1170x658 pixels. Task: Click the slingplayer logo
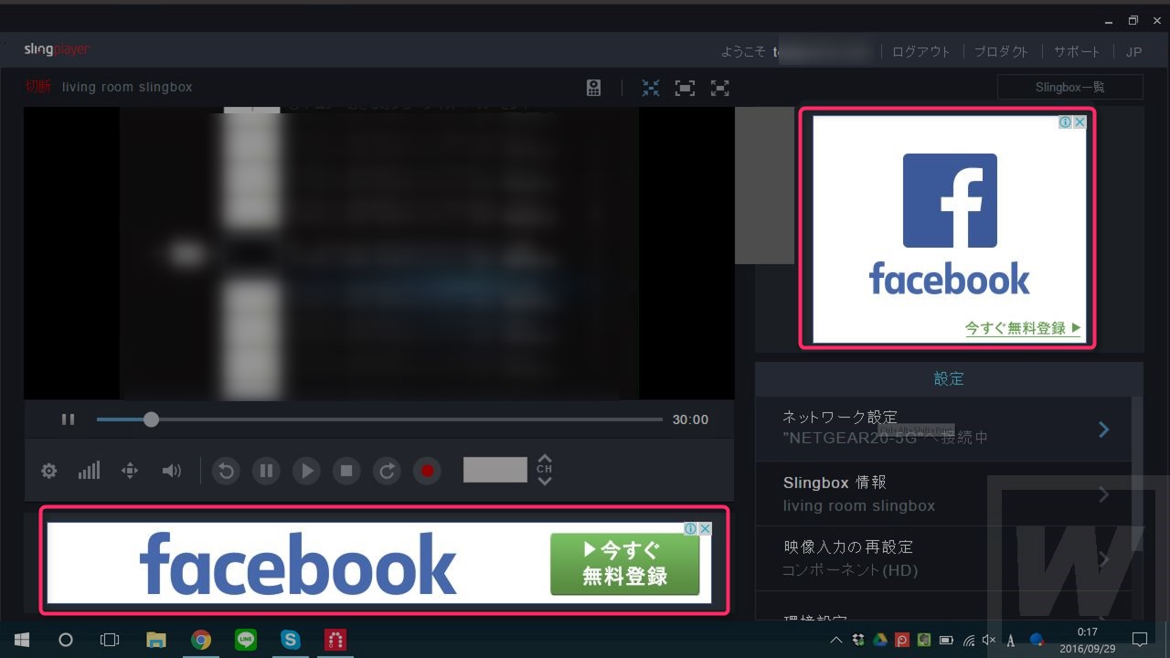click(x=57, y=50)
